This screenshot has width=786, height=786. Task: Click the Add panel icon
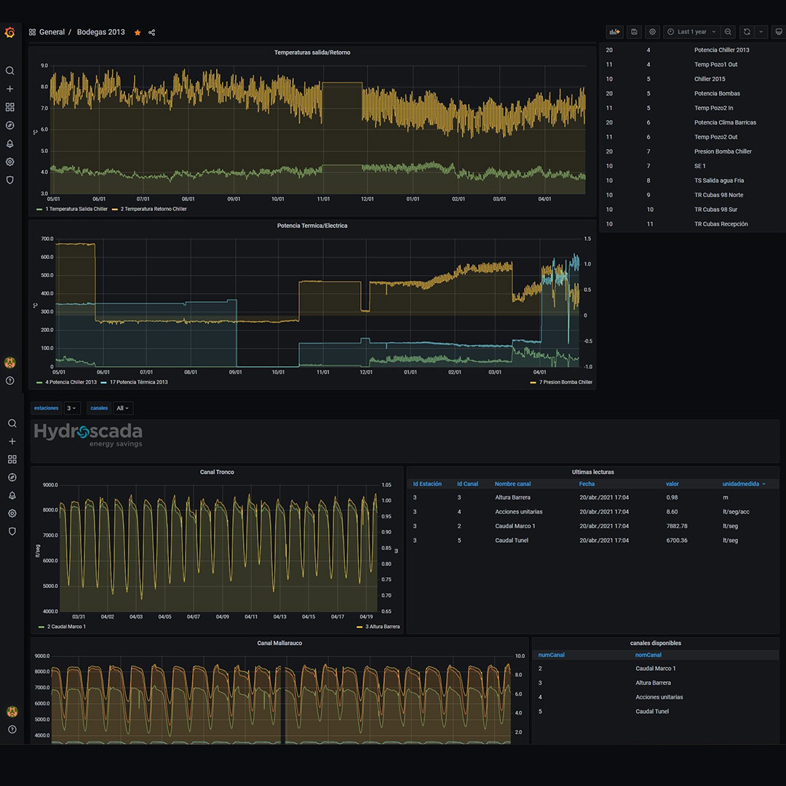[614, 32]
